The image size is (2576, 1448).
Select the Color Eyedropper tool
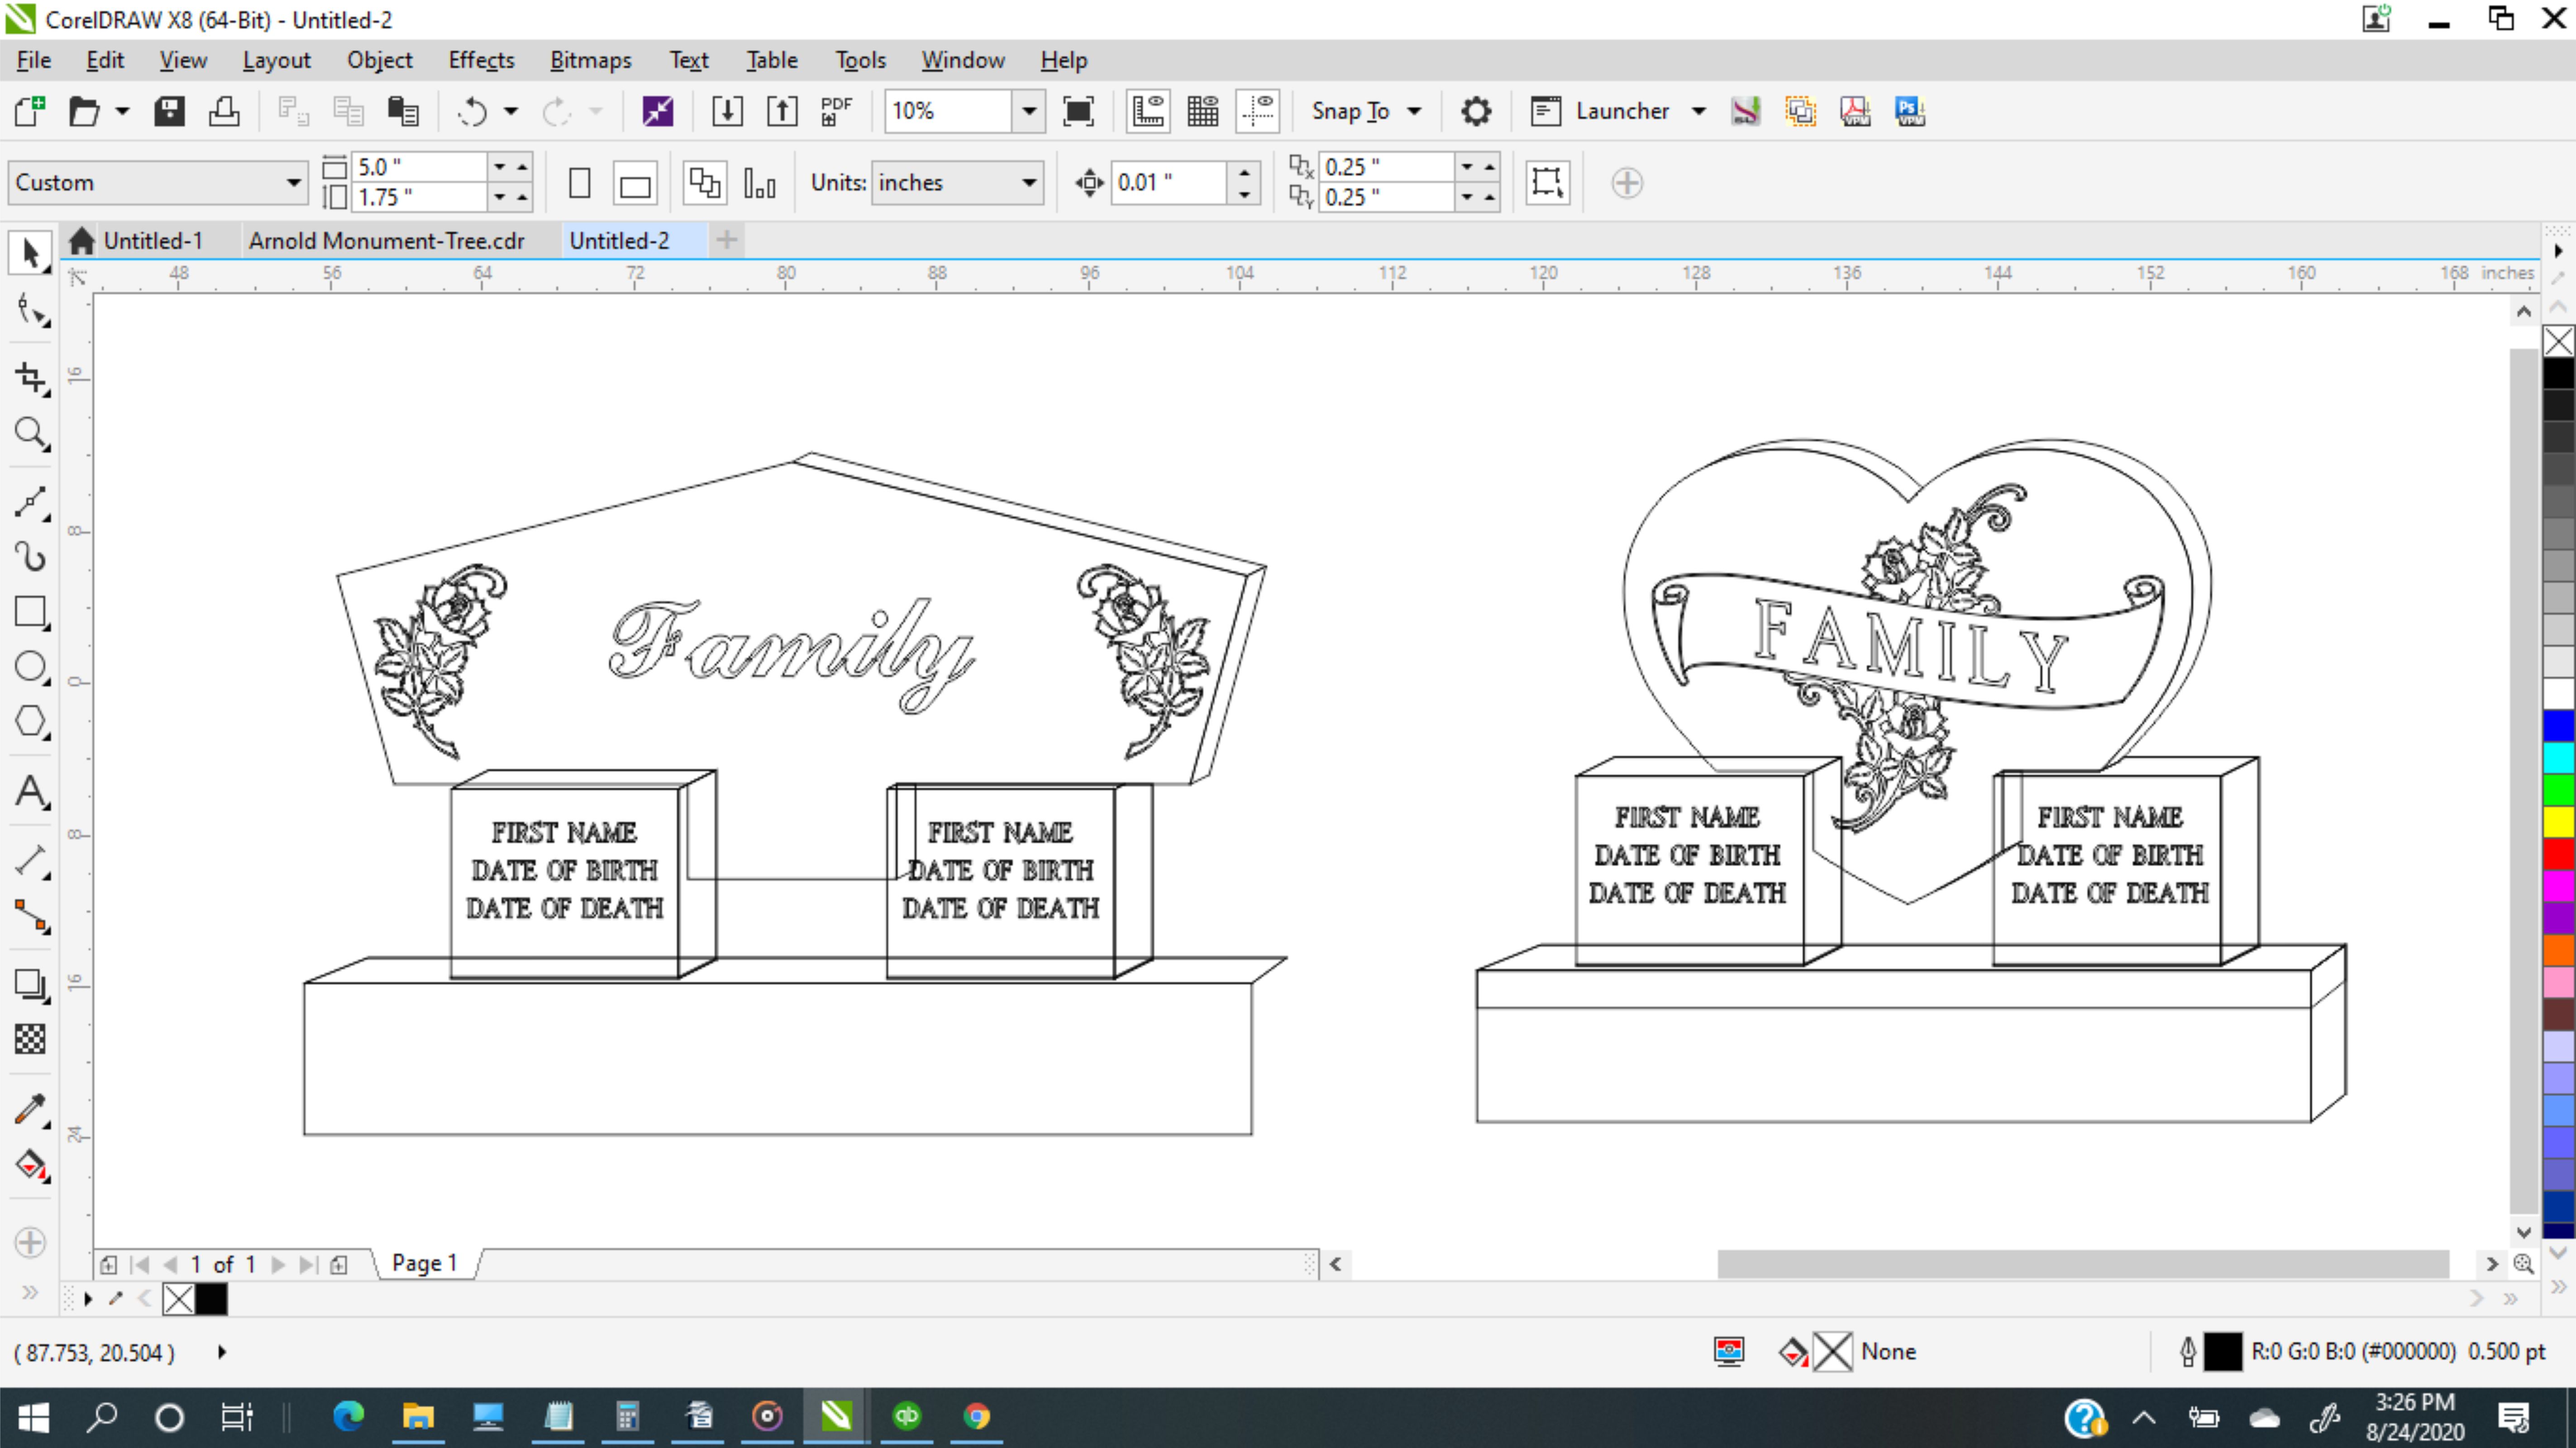pos(30,1109)
